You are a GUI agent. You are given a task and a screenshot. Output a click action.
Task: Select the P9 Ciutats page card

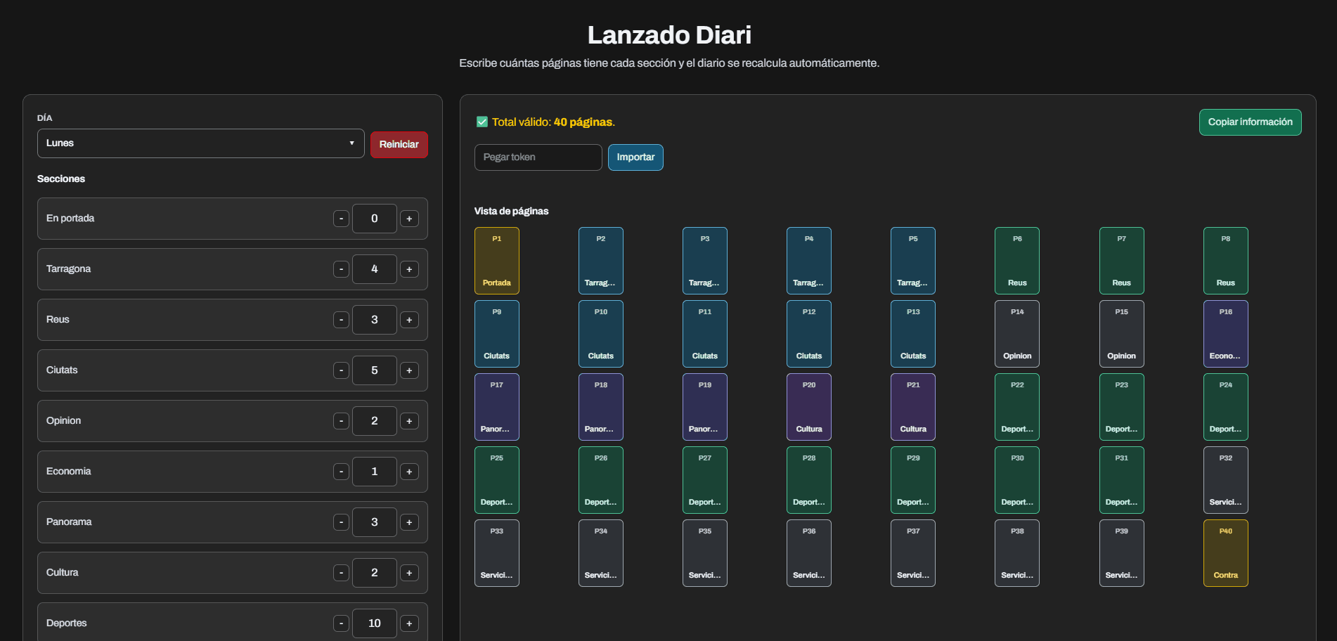tap(497, 334)
